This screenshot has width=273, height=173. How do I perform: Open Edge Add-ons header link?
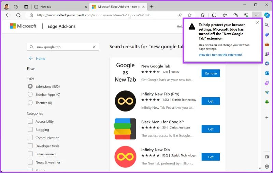61,27
